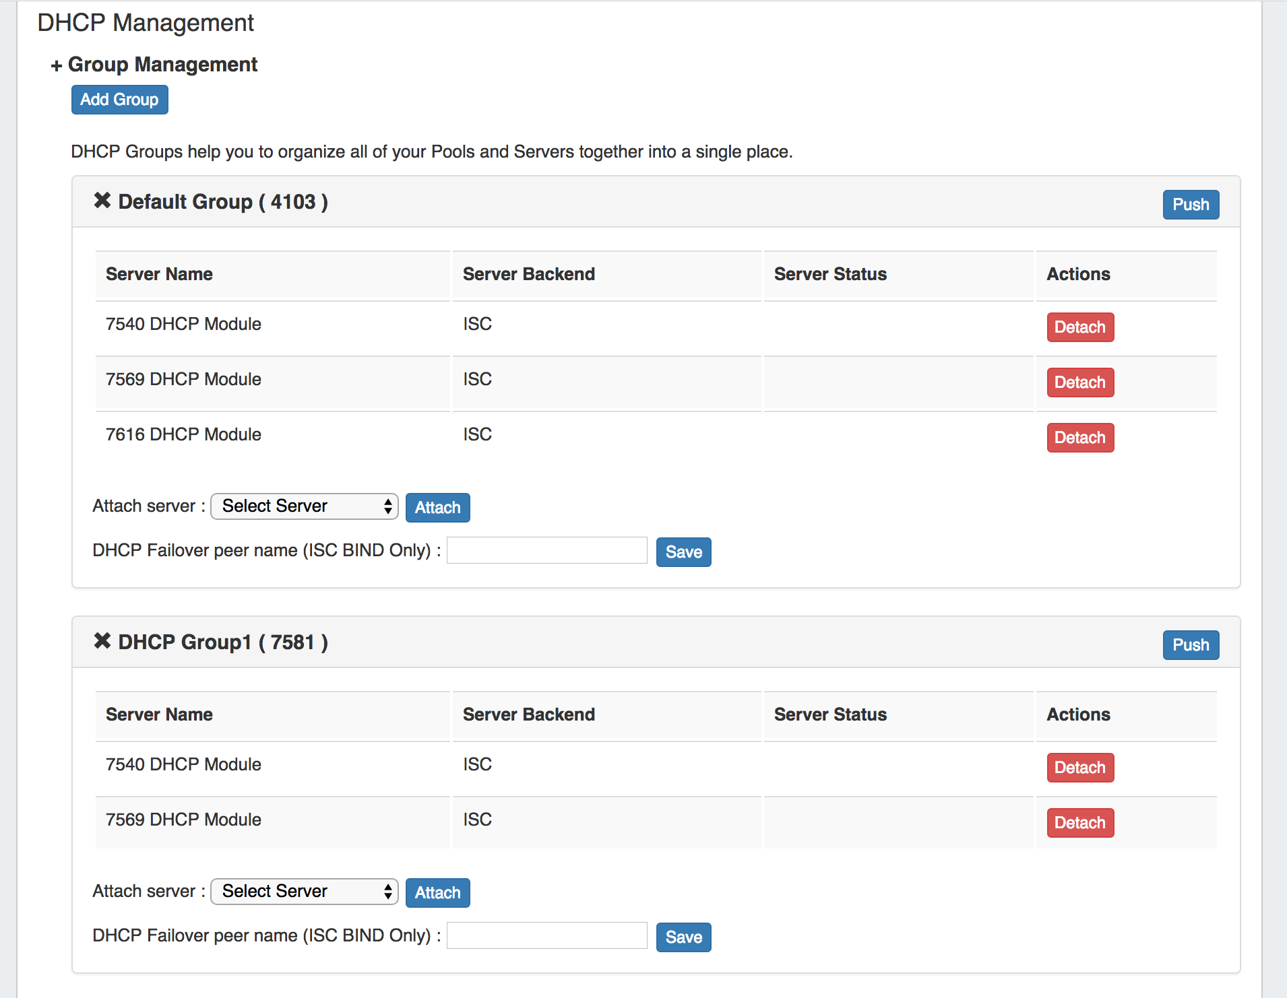Detach 7540 DHCP Module from DHCP Group1

(1079, 768)
